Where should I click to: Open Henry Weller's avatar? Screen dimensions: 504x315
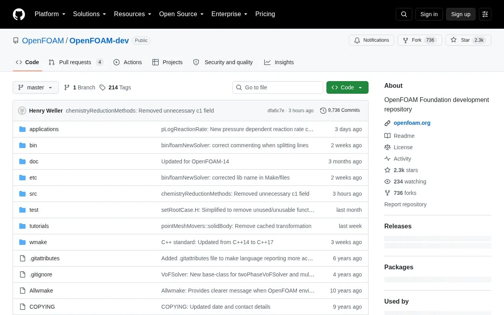[x=22, y=111]
